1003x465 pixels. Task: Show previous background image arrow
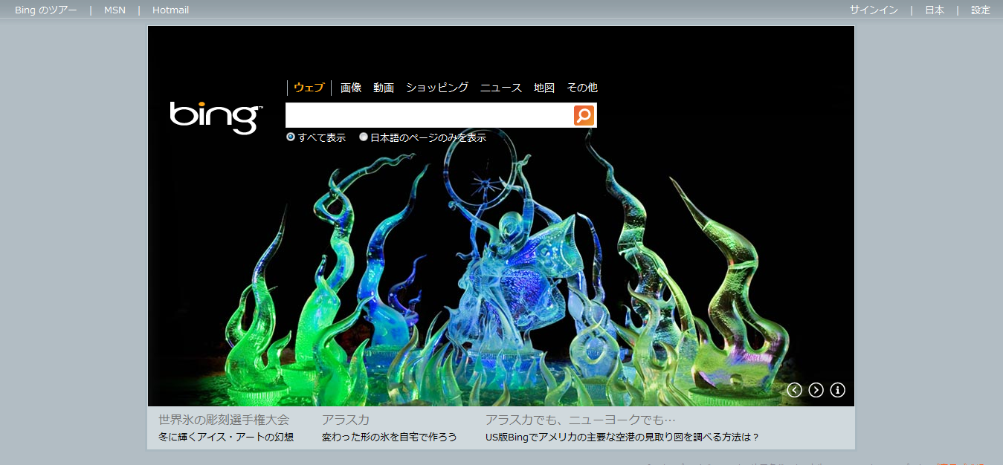794,390
